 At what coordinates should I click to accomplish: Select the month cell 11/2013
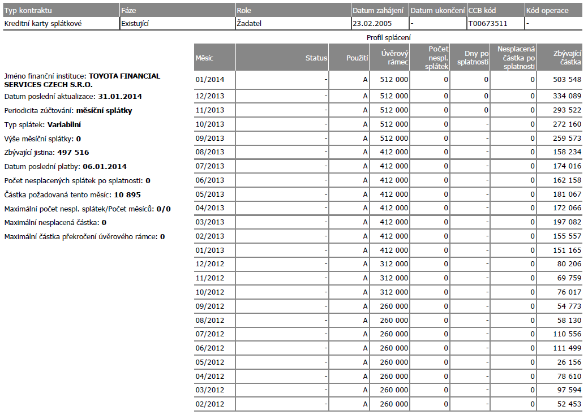214,110
